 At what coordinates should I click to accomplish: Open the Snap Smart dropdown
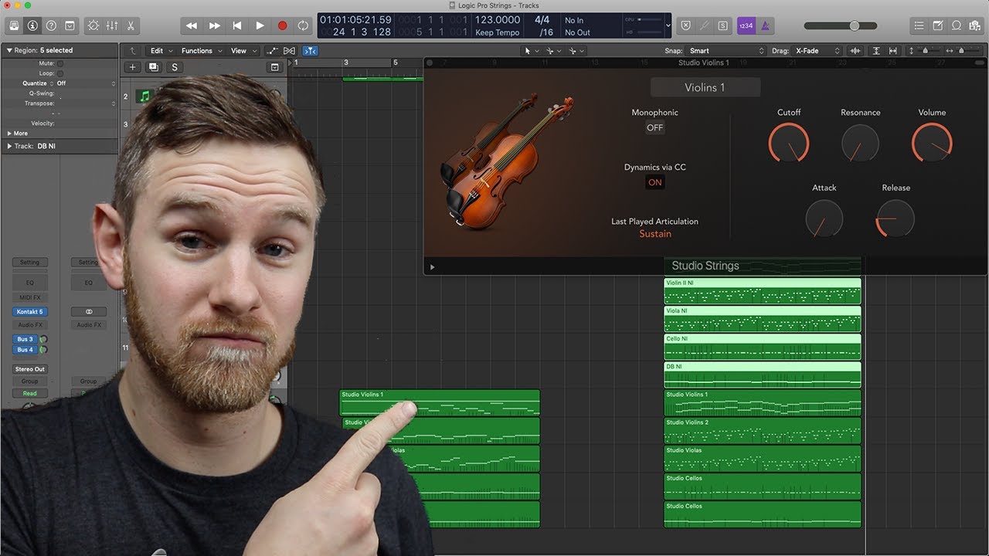click(x=726, y=51)
